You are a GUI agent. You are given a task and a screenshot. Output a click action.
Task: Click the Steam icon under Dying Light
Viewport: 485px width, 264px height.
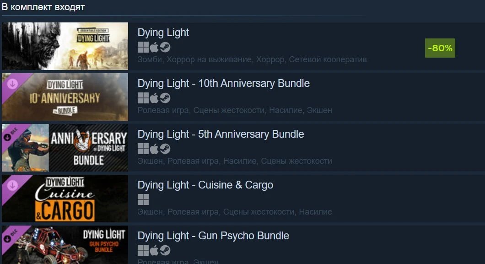[165, 47]
